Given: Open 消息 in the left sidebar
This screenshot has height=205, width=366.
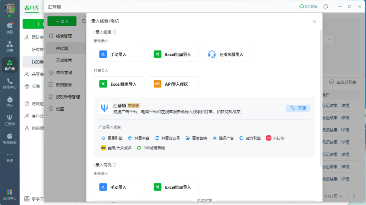Looking at the screenshot, I should (x=10, y=28).
